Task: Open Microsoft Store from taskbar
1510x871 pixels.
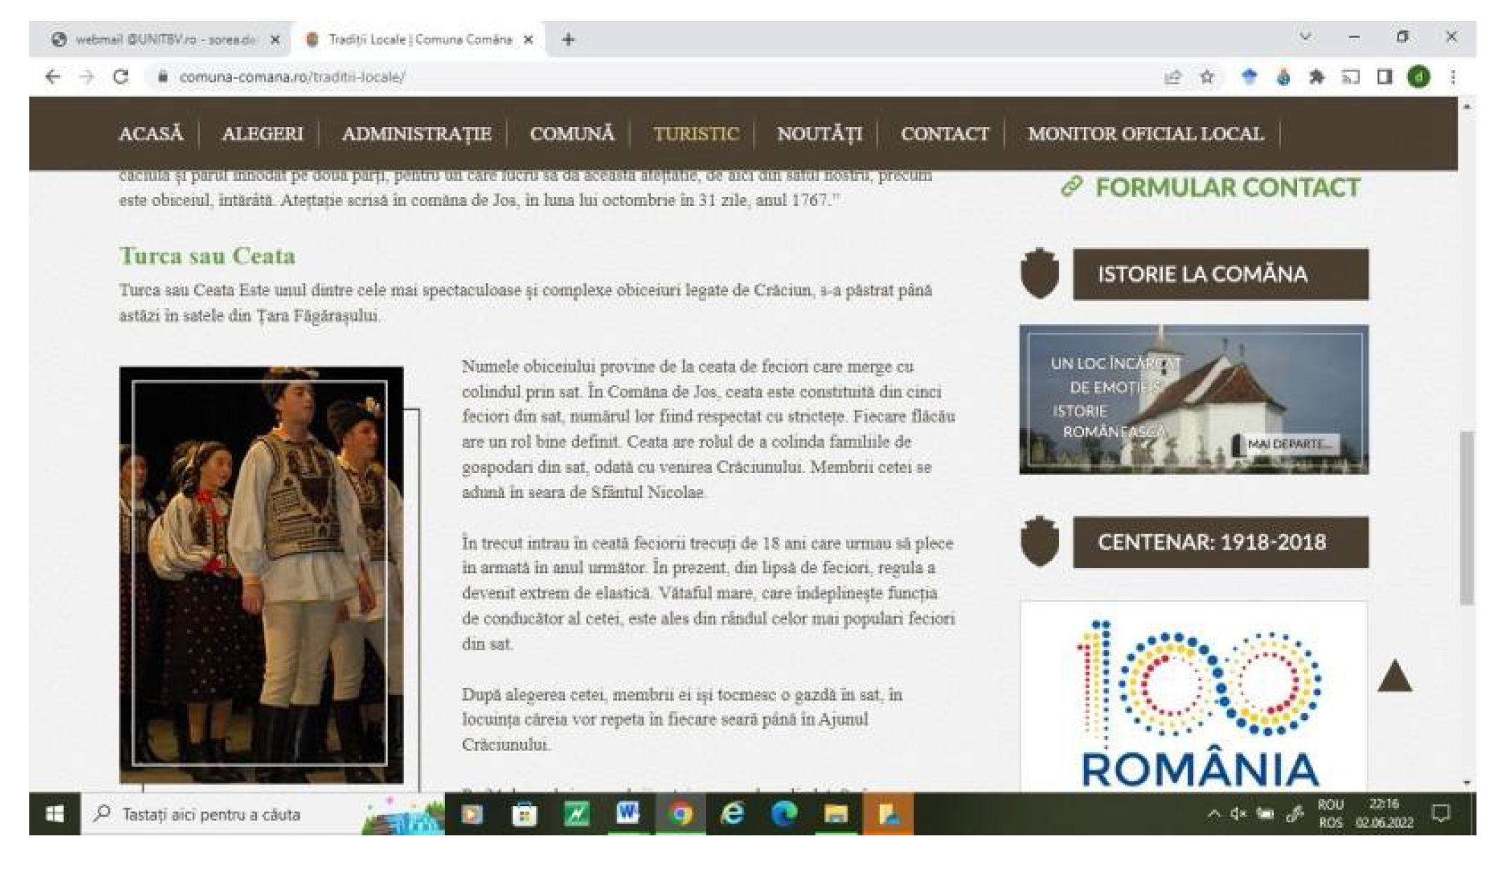Action: pyautogui.click(x=524, y=814)
